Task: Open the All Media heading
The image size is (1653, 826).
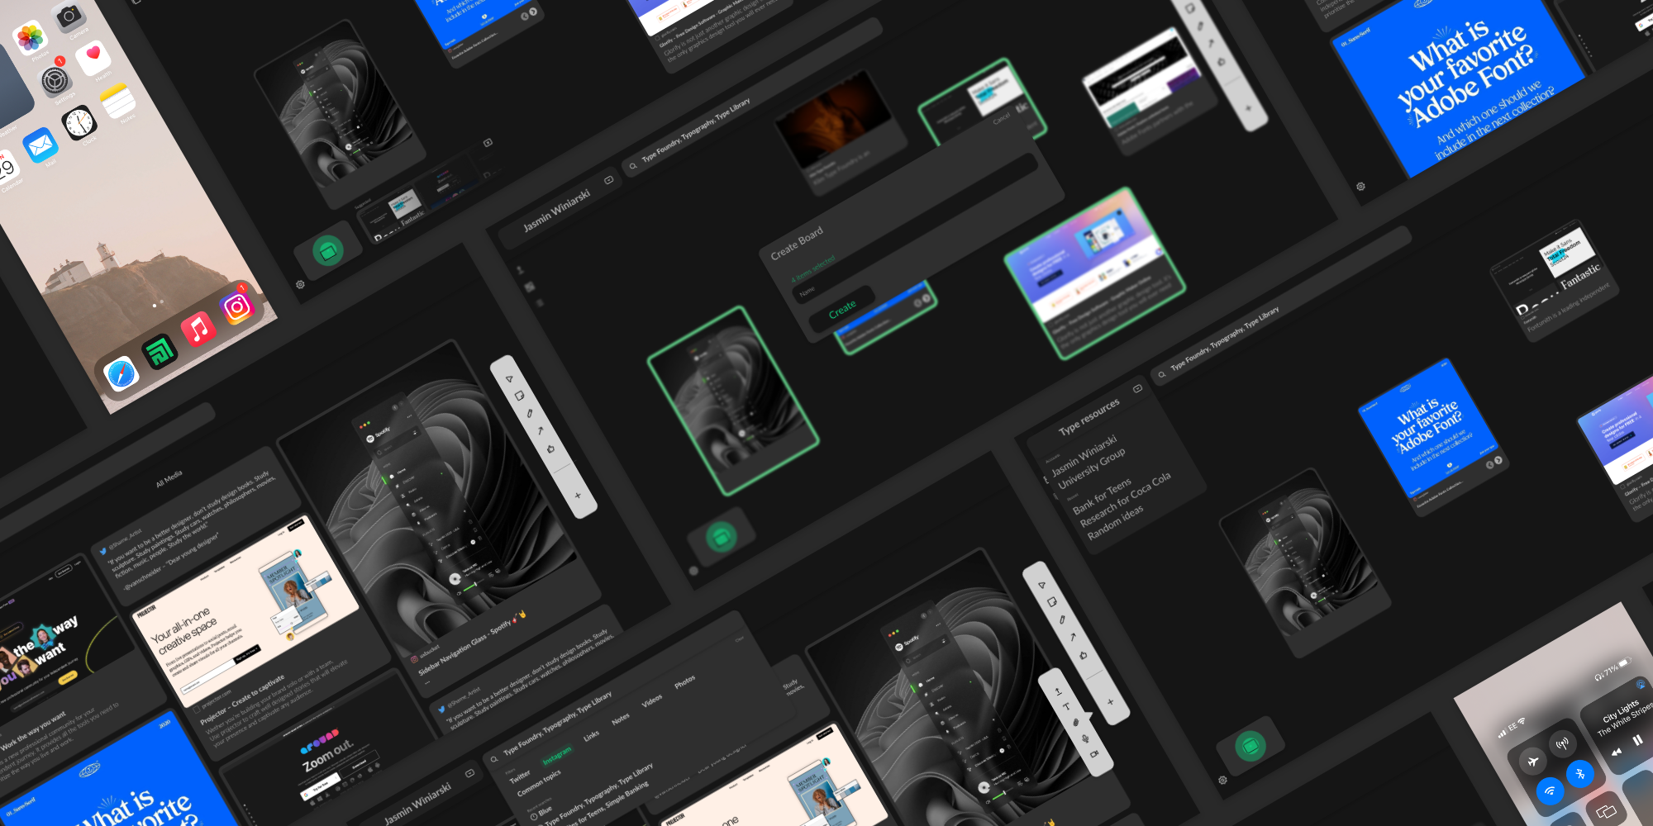Action: click(169, 478)
